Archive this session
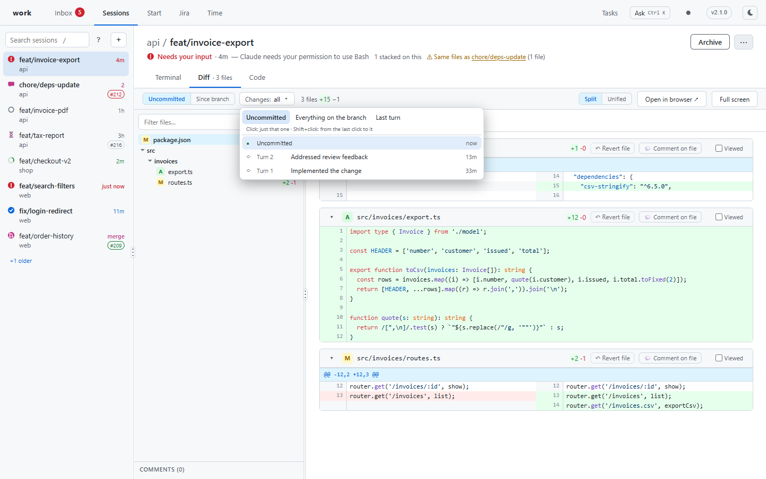This screenshot has width=766, height=479. tap(710, 42)
